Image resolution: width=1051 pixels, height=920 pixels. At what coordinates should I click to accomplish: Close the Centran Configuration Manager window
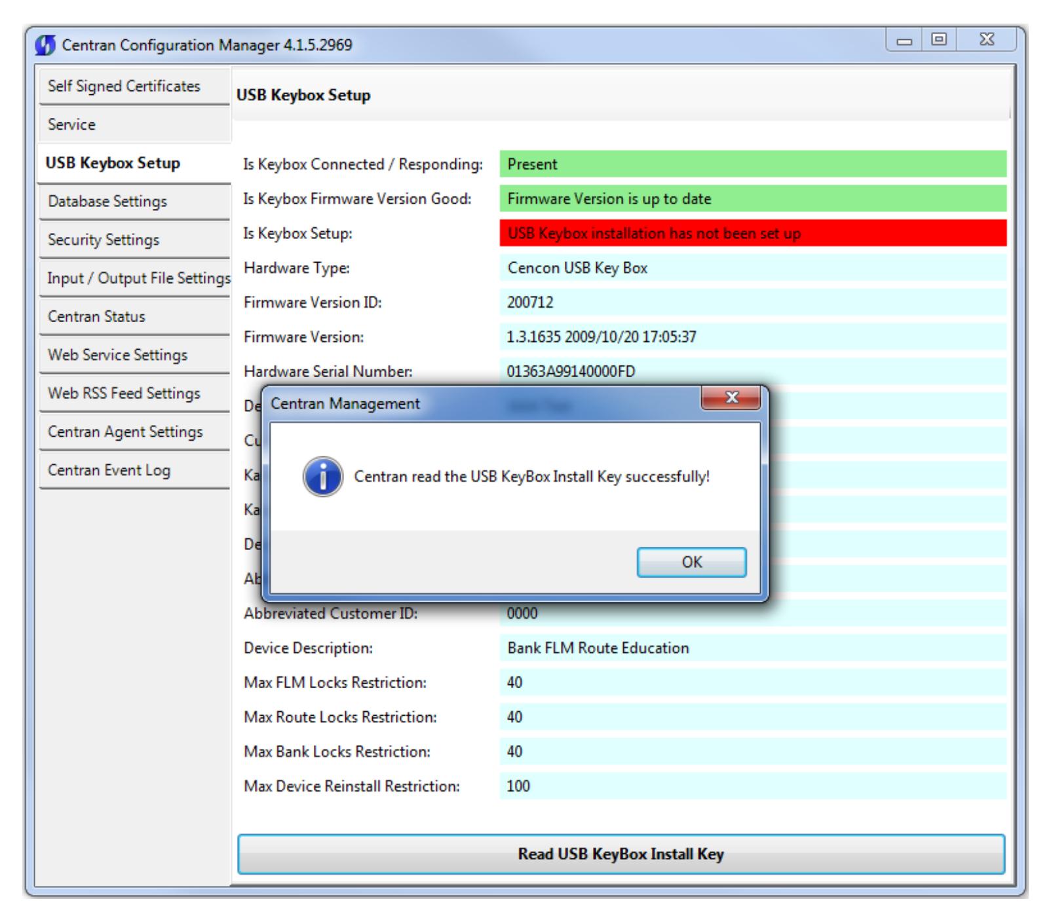click(986, 40)
